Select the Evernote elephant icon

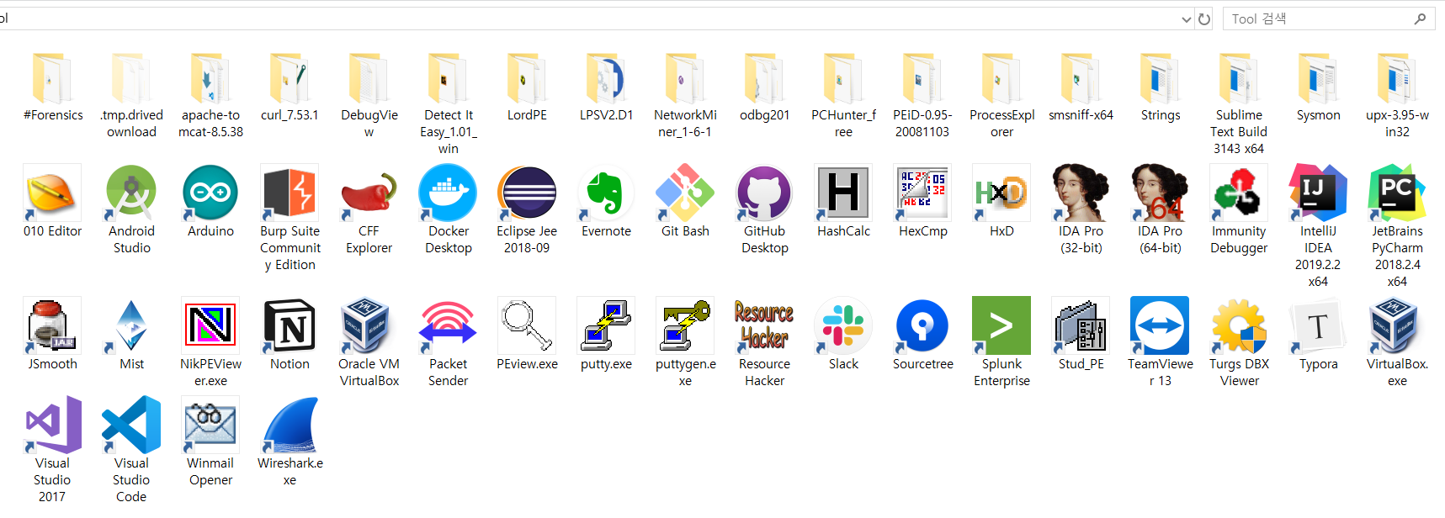coord(606,193)
